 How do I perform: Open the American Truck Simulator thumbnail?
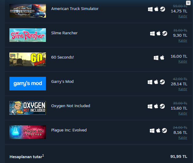point(28,11)
